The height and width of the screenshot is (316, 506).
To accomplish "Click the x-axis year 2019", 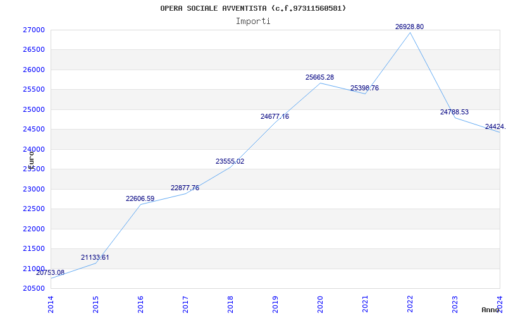I will 275,305.
